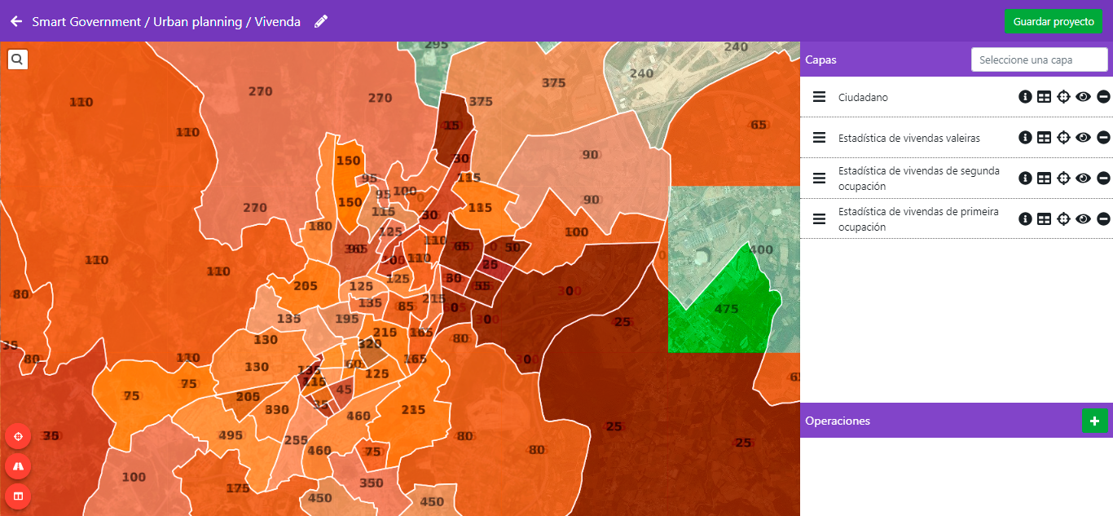The height and width of the screenshot is (516, 1113).
Task: Hide the vivendas valeiras layer
Action: coord(1083,138)
